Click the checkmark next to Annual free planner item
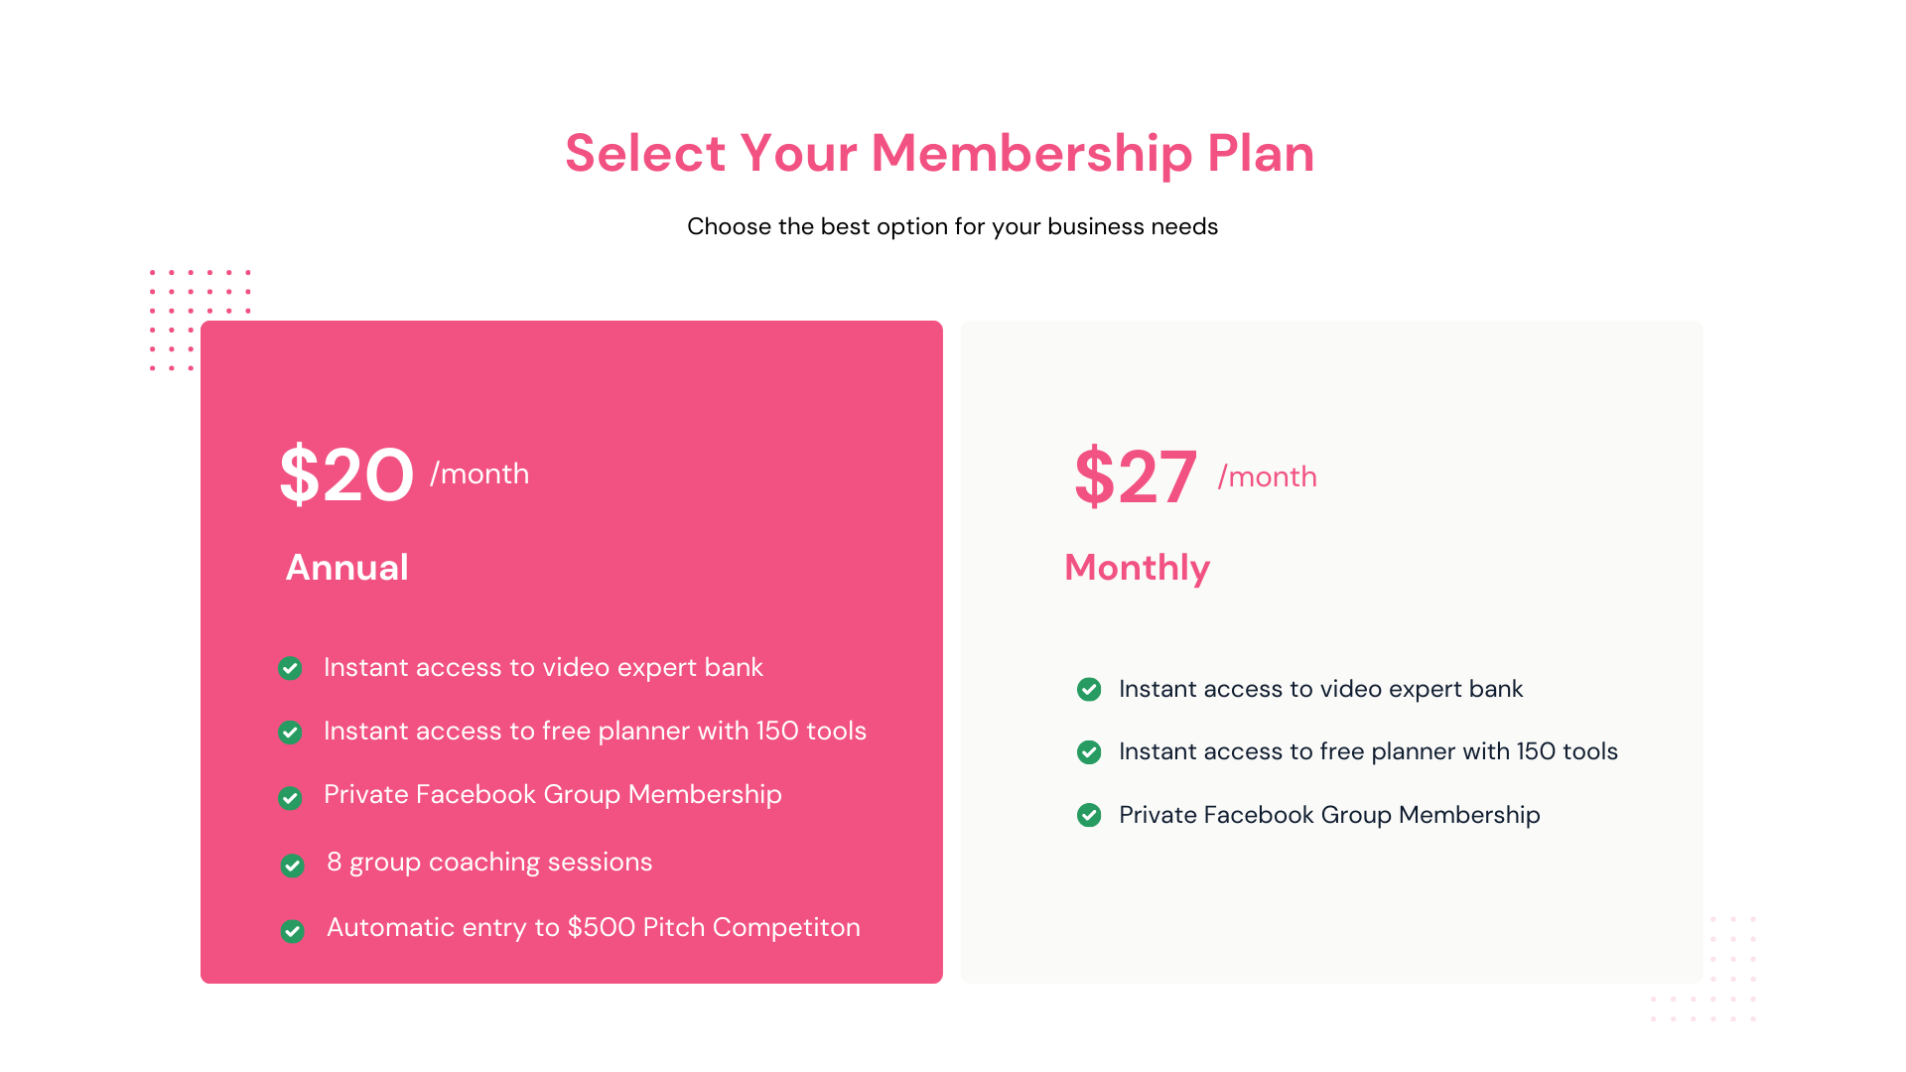1906x1072 pixels. pyautogui.click(x=290, y=733)
